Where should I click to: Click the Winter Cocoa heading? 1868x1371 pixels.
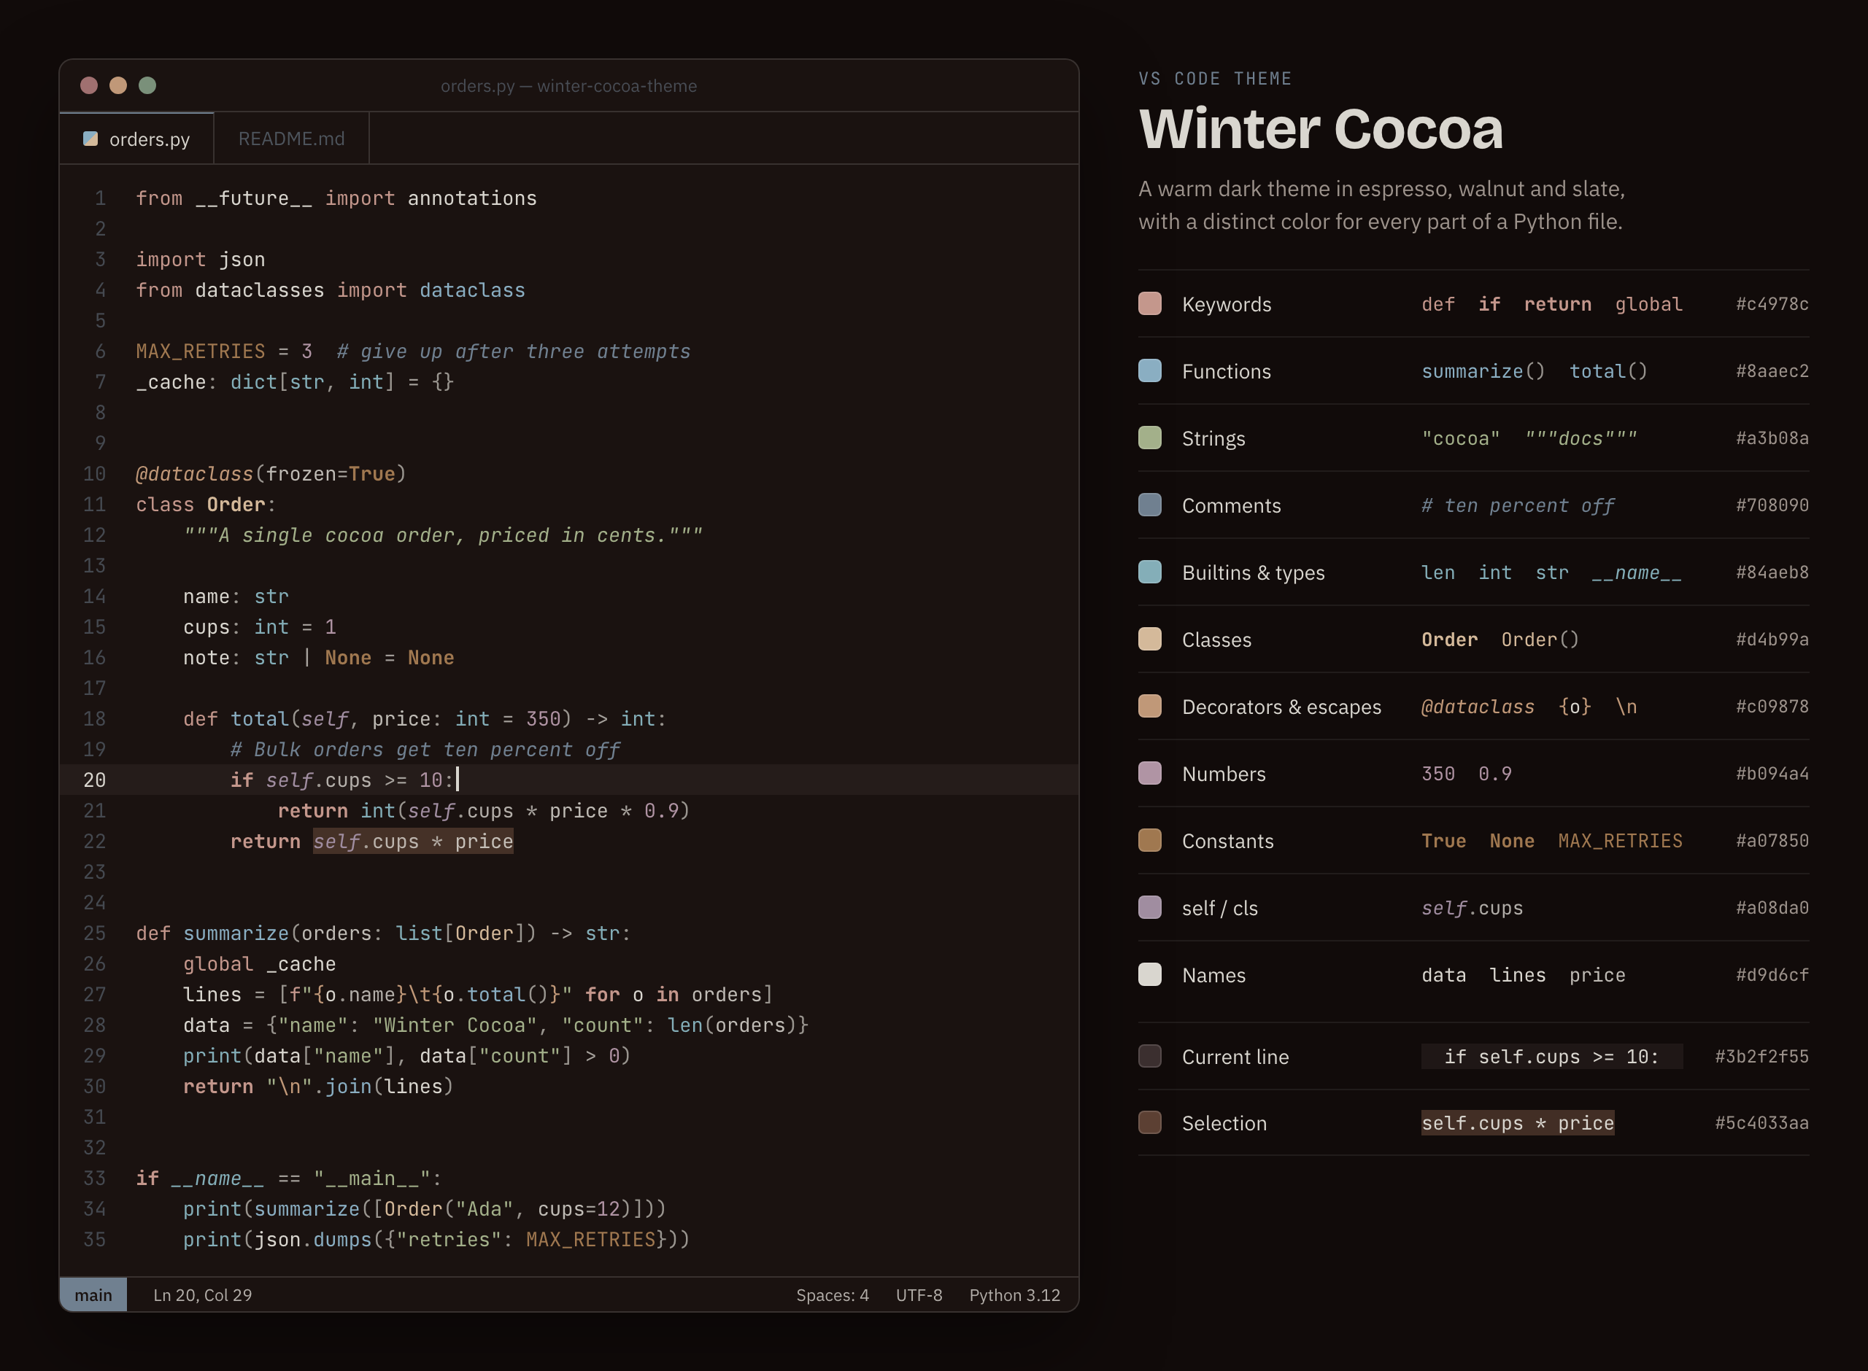tap(1321, 130)
